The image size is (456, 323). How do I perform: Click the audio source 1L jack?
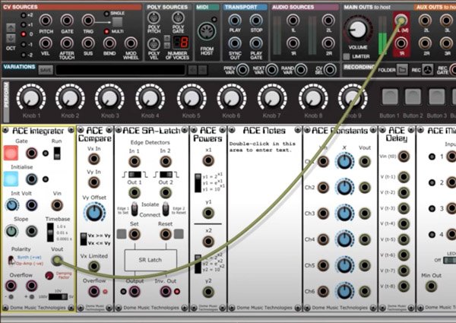(x=293, y=20)
